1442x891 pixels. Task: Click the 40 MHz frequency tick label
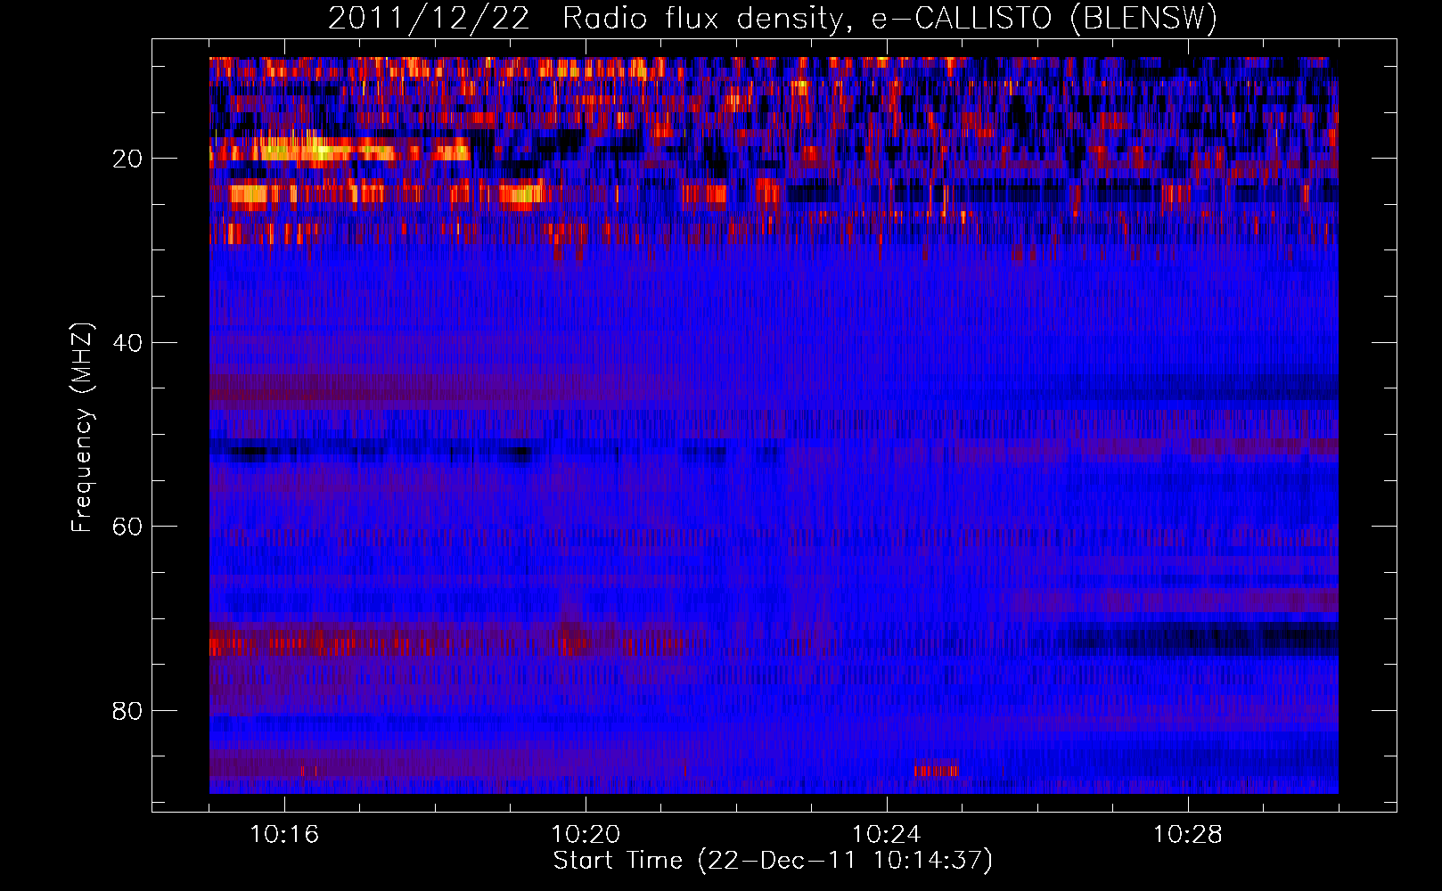coord(127,343)
